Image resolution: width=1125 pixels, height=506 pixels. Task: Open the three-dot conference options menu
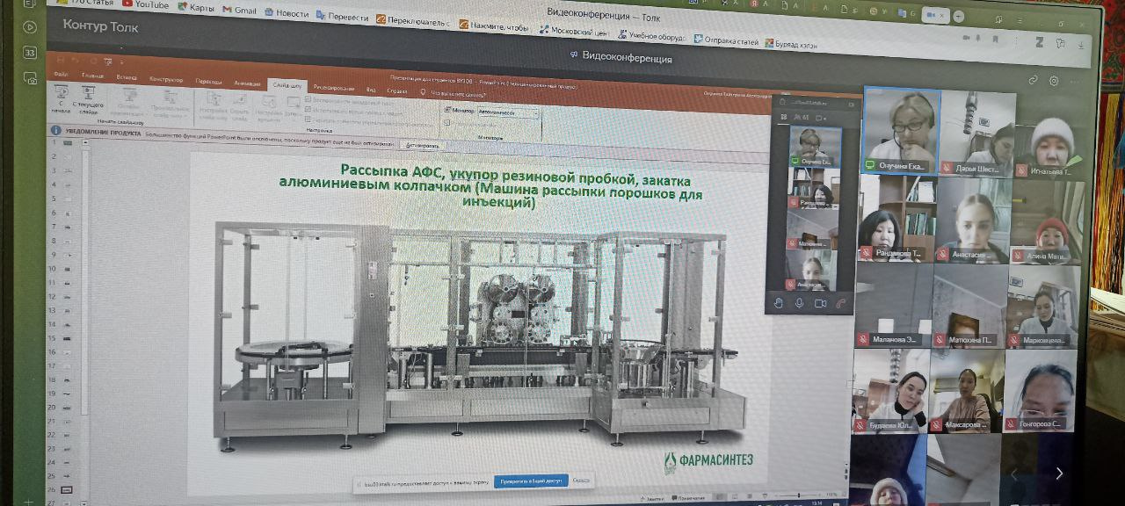[x=1076, y=82]
